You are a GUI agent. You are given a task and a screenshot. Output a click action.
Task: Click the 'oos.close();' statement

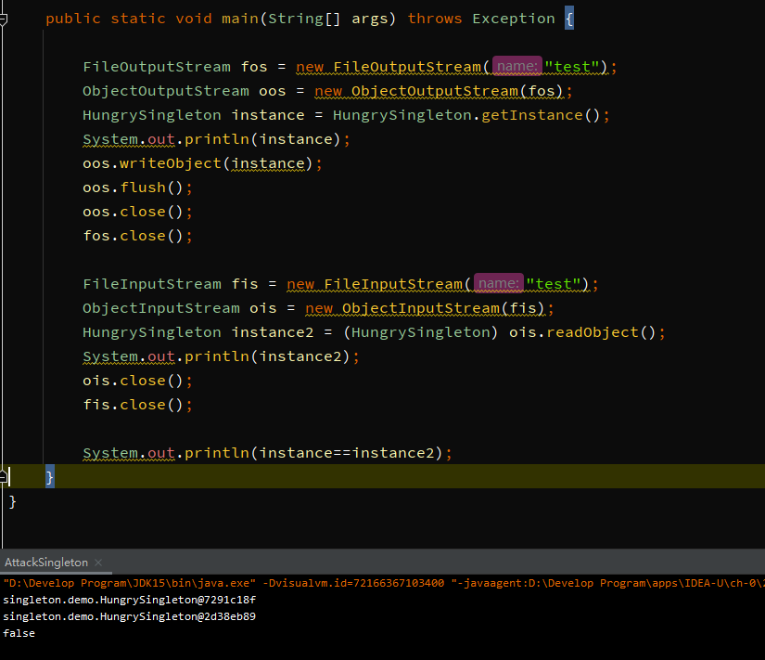click(137, 212)
